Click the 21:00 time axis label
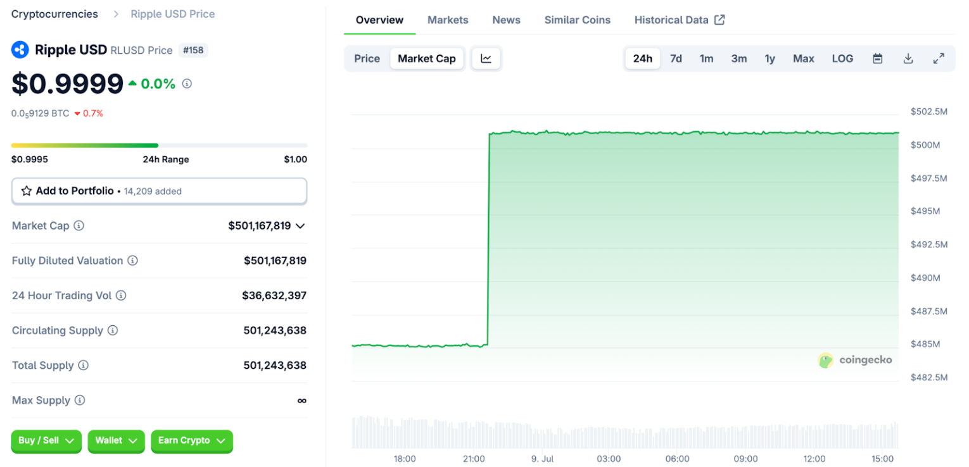 click(x=474, y=459)
